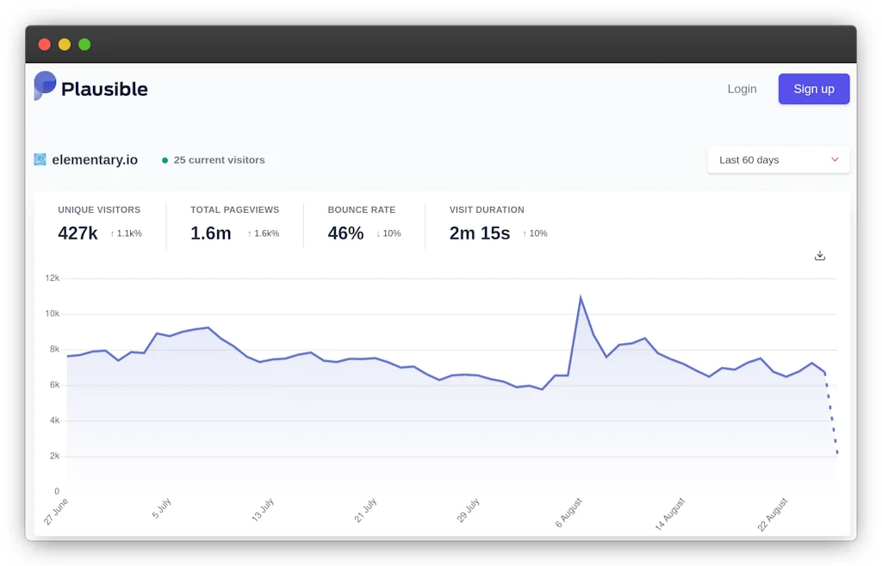Select the Total Pageviews metric tab

tap(233, 222)
